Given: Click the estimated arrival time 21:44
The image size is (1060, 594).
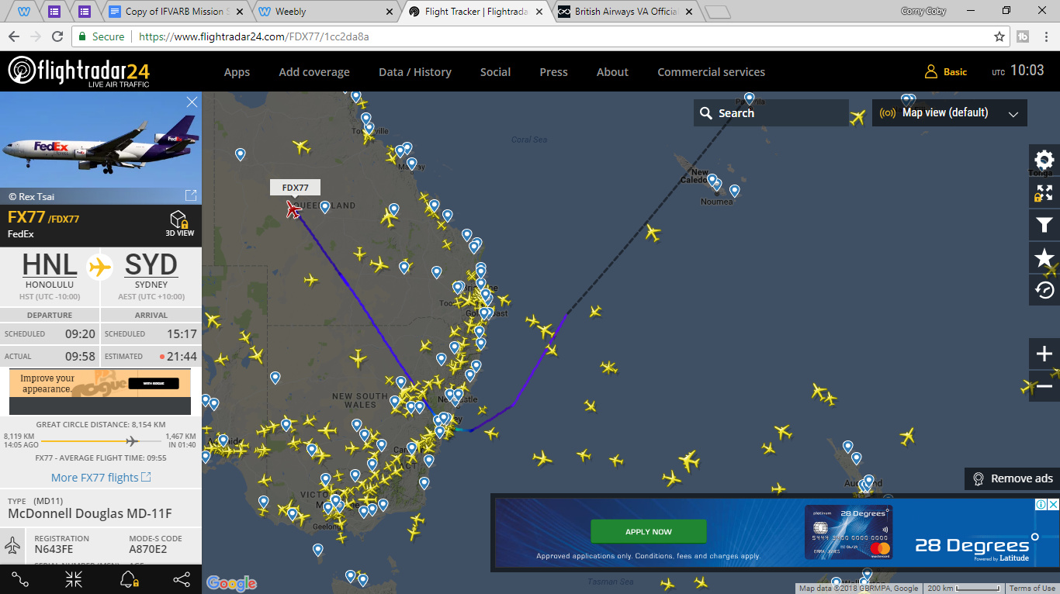Looking at the screenshot, I should (x=181, y=357).
